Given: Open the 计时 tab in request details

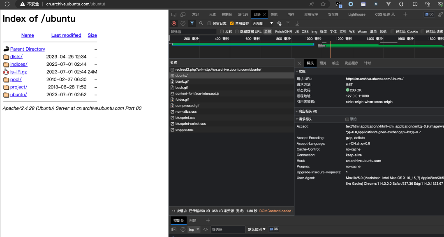Looking at the screenshot, I should [368, 63].
